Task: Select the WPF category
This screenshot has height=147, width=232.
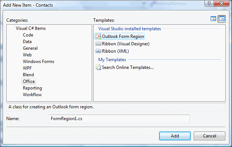Action: 27,68
